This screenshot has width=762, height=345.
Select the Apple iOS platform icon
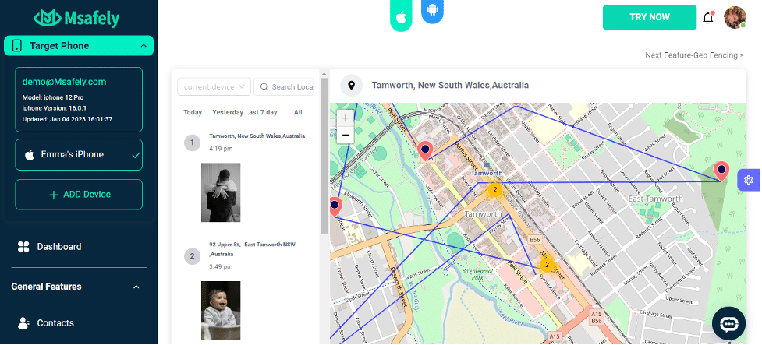click(401, 17)
